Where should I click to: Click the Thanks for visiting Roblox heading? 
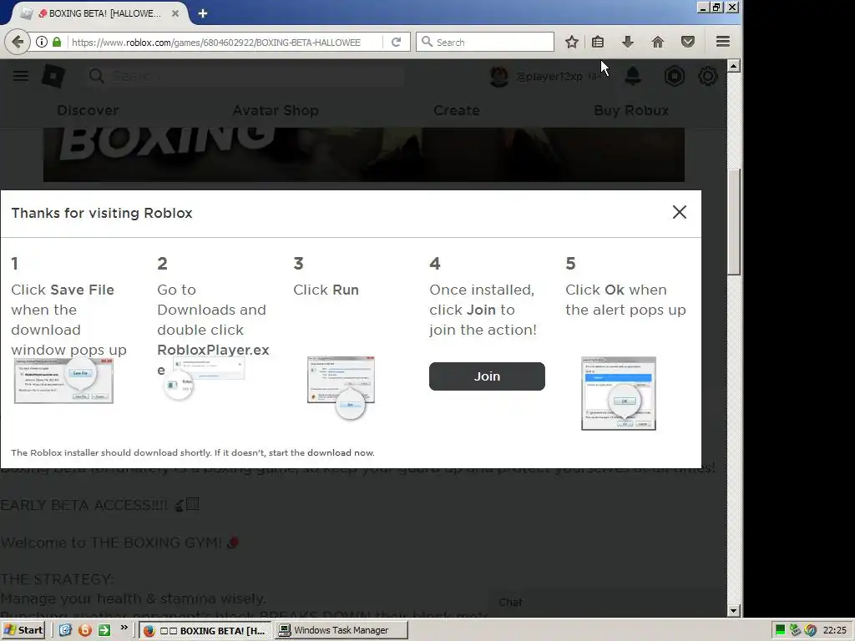coord(102,213)
